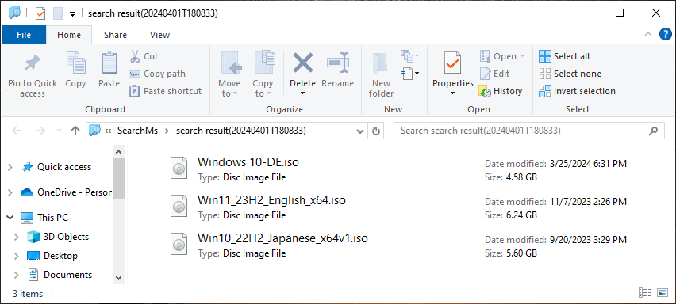Image resolution: width=676 pixels, height=304 pixels.
Task: Click the blue Help question mark icon
Action: [x=666, y=34]
